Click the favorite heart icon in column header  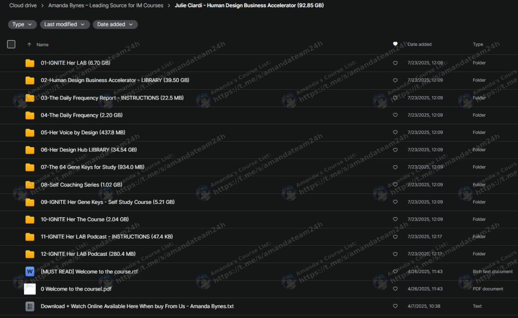(395, 44)
